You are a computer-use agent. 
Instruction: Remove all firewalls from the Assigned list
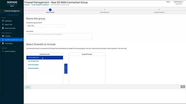click(x=66, y=73)
